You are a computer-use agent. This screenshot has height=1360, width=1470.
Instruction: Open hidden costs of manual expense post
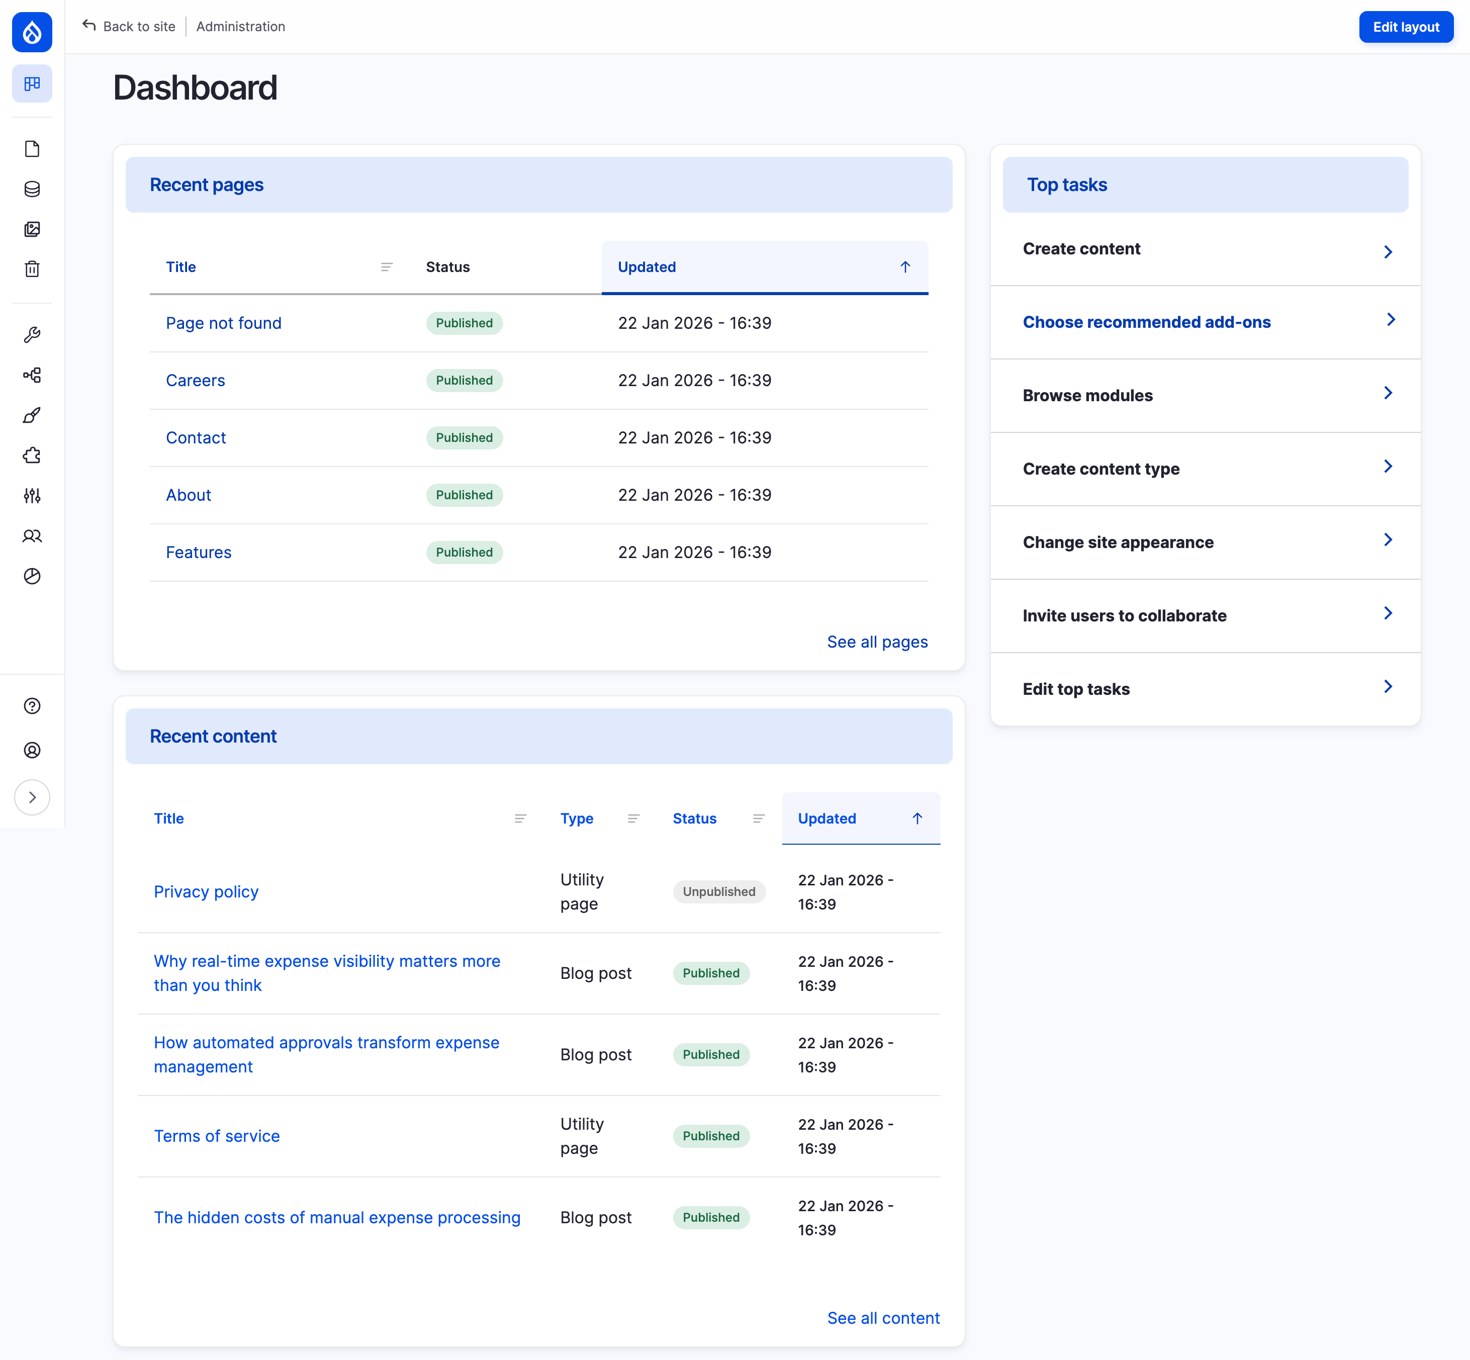[x=337, y=1218]
